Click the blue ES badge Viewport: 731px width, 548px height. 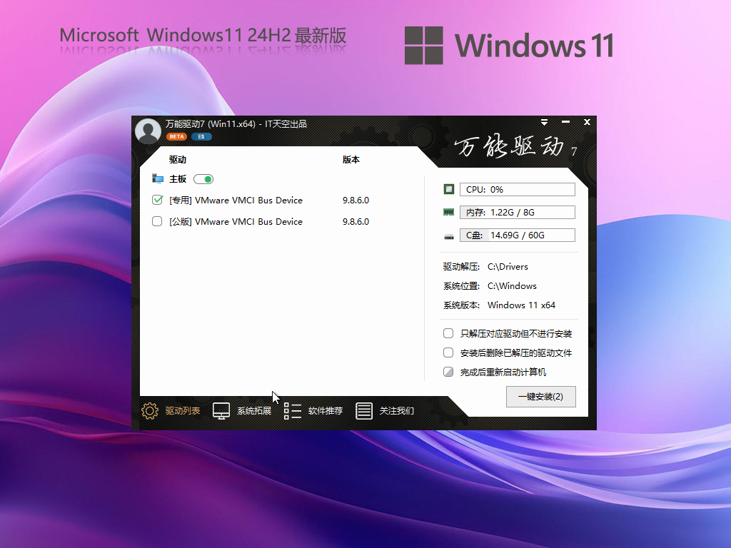(x=201, y=136)
